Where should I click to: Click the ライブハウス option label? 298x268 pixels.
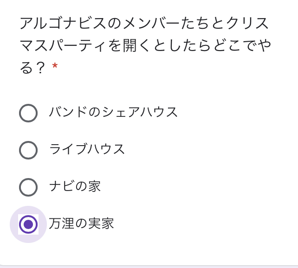(87, 149)
